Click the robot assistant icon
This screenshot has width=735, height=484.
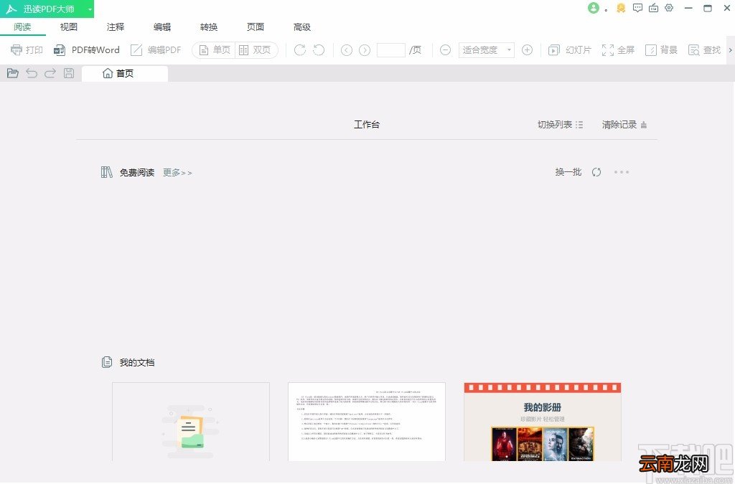[x=653, y=8]
